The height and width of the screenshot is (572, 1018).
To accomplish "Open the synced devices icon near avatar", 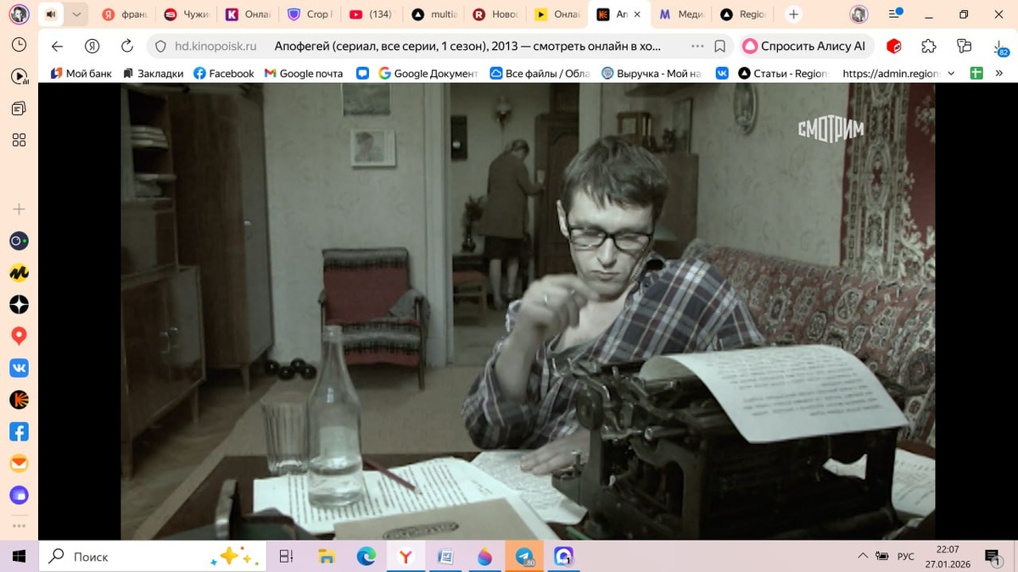I will pos(893,14).
